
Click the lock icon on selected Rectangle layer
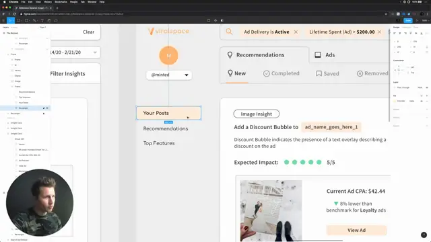(x=44, y=108)
